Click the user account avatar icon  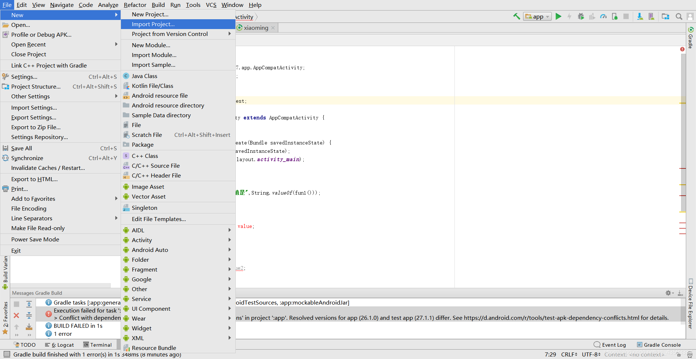click(690, 16)
